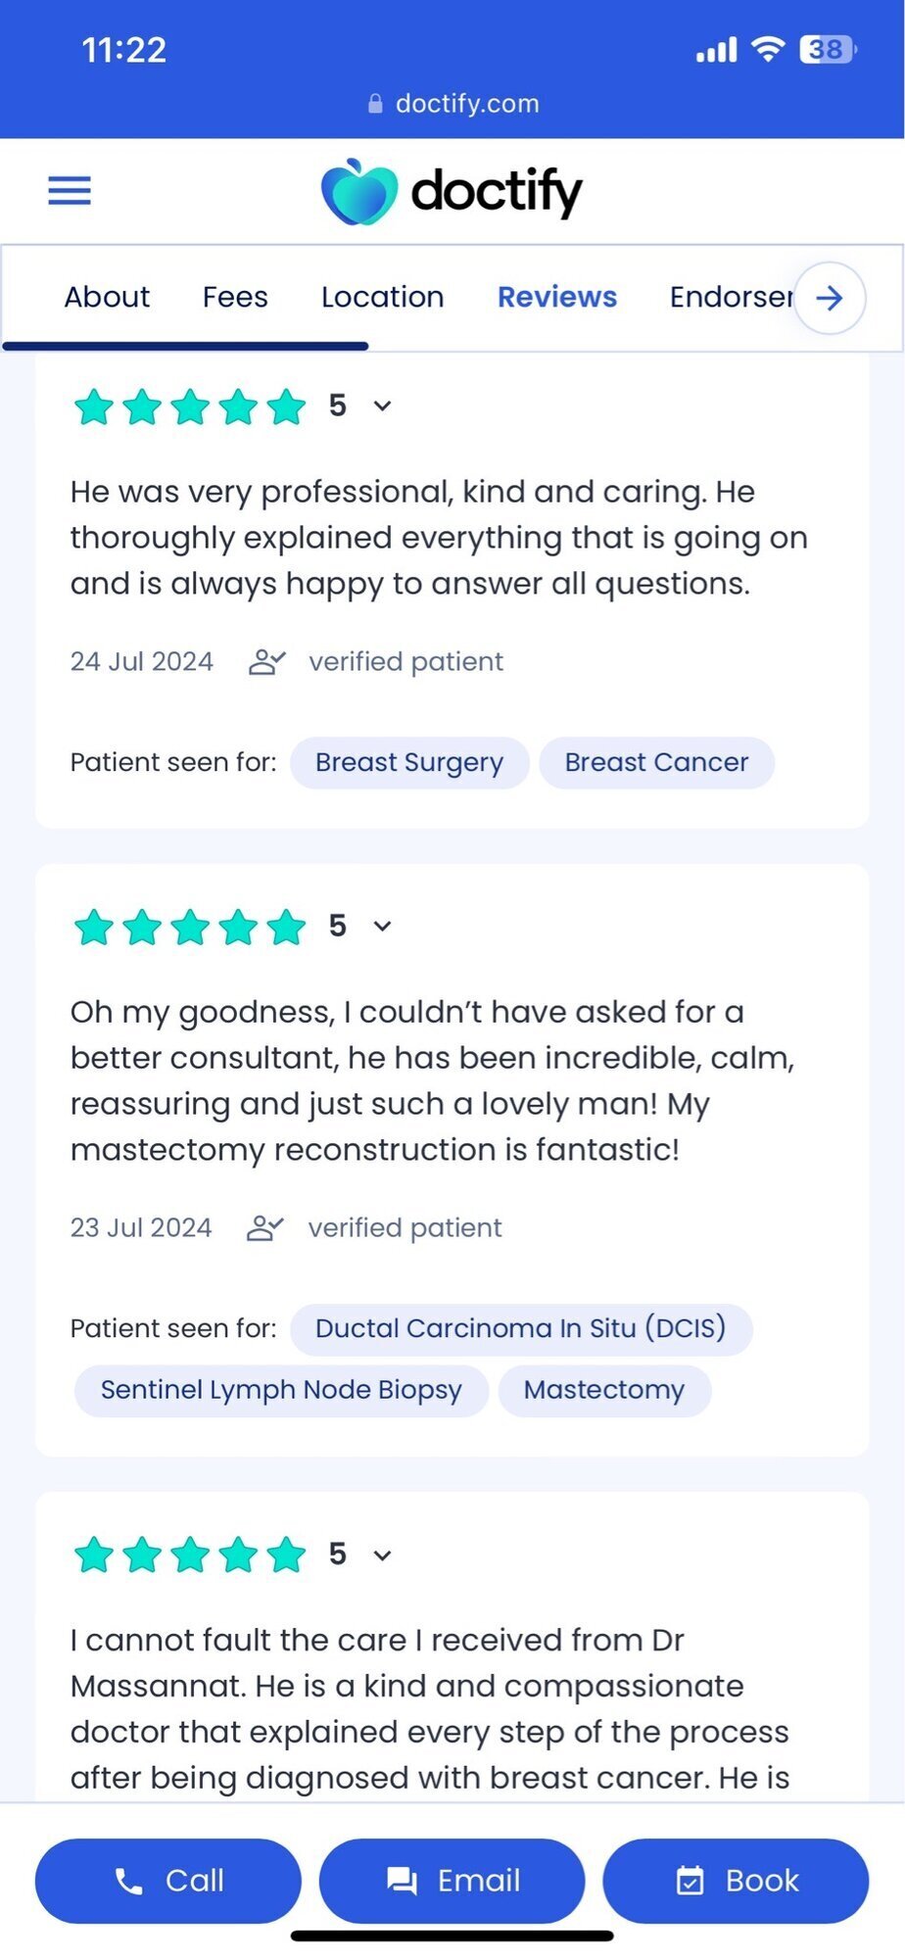Image resolution: width=905 pixels, height=1959 pixels.
Task: Expand rating details on the first review
Action: 383,406
